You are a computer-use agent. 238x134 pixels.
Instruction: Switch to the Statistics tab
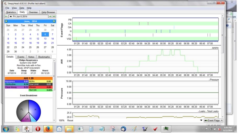(x=11, y=12)
